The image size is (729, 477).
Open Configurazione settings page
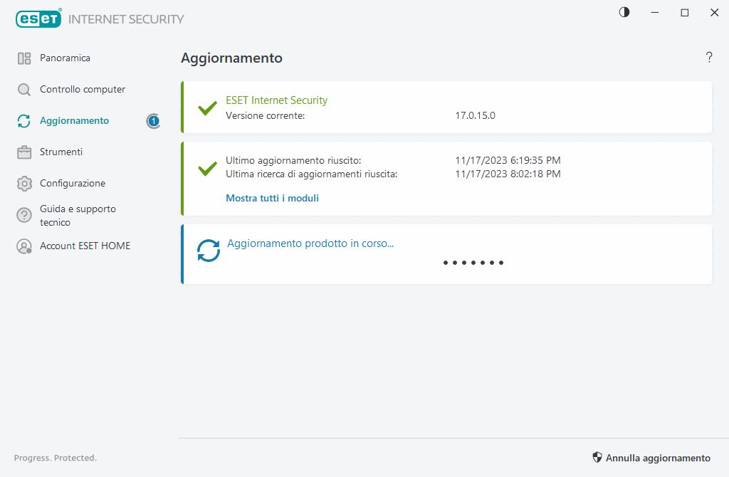pos(73,184)
